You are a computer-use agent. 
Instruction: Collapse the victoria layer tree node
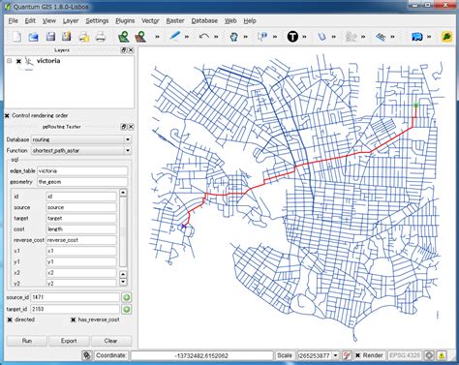coord(10,61)
